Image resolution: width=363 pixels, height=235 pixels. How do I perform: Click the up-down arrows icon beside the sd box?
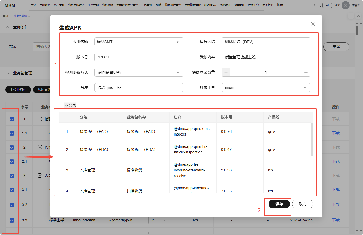pyautogui.click(x=319, y=5)
